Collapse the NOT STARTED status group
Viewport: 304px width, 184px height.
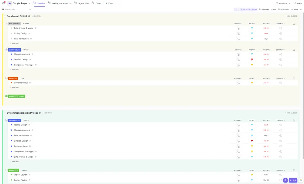pos(6,24)
